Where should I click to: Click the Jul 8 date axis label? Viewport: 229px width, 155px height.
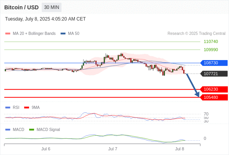180,149
